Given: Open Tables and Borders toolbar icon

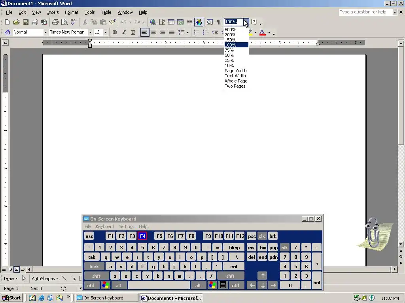Looking at the screenshot, I should point(162,22).
